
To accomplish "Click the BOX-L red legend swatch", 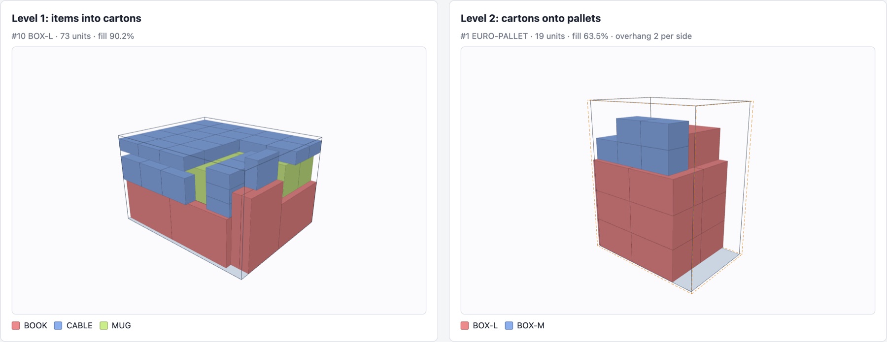I will point(465,325).
